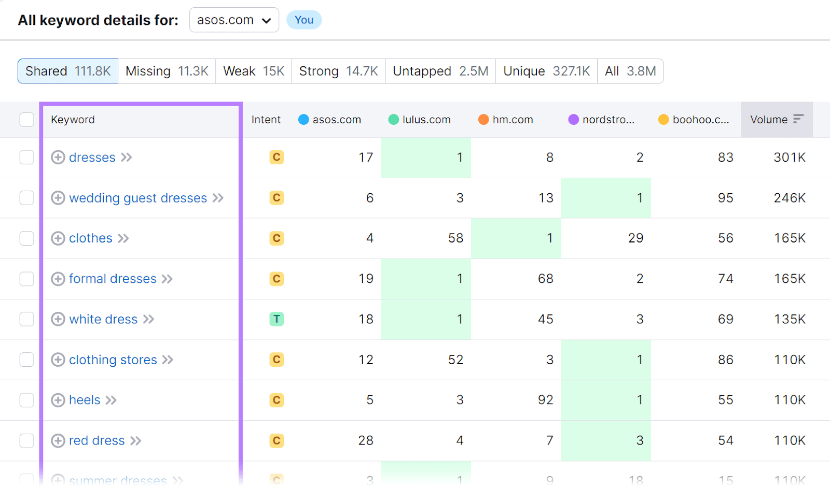Click the Keyword column header

[x=72, y=119]
